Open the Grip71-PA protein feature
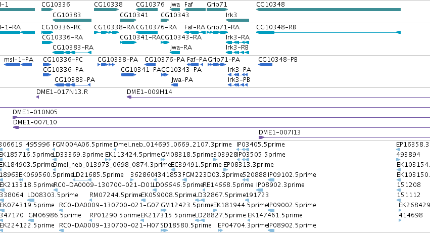Viewport: 430px width, 233px height. pos(217,65)
